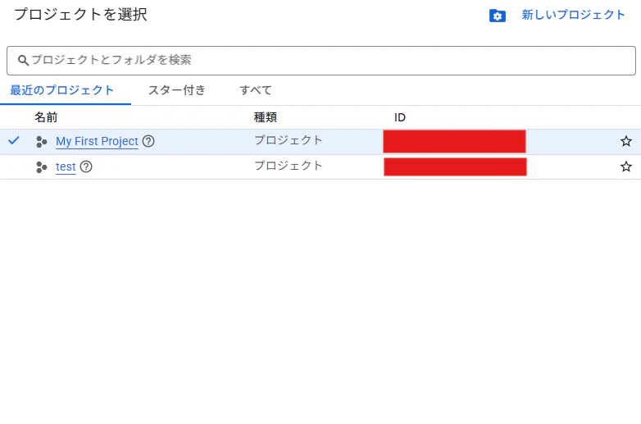The width and height of the screenshot is (641, 424).
Task: Click the ID column header
Action: pos(400,118)
